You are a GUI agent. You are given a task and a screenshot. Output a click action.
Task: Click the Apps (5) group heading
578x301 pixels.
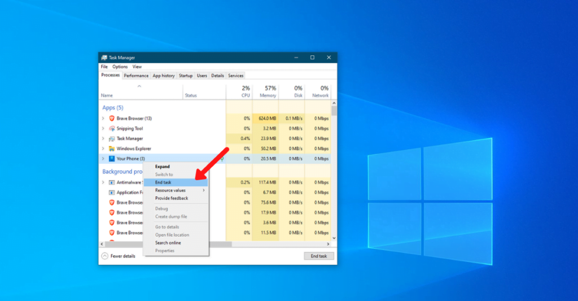[x=113, y=108]
